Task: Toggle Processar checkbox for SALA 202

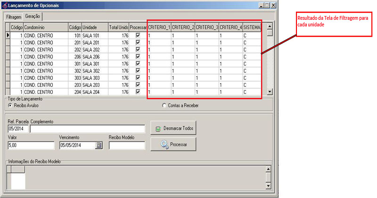Action: (138, 49)
